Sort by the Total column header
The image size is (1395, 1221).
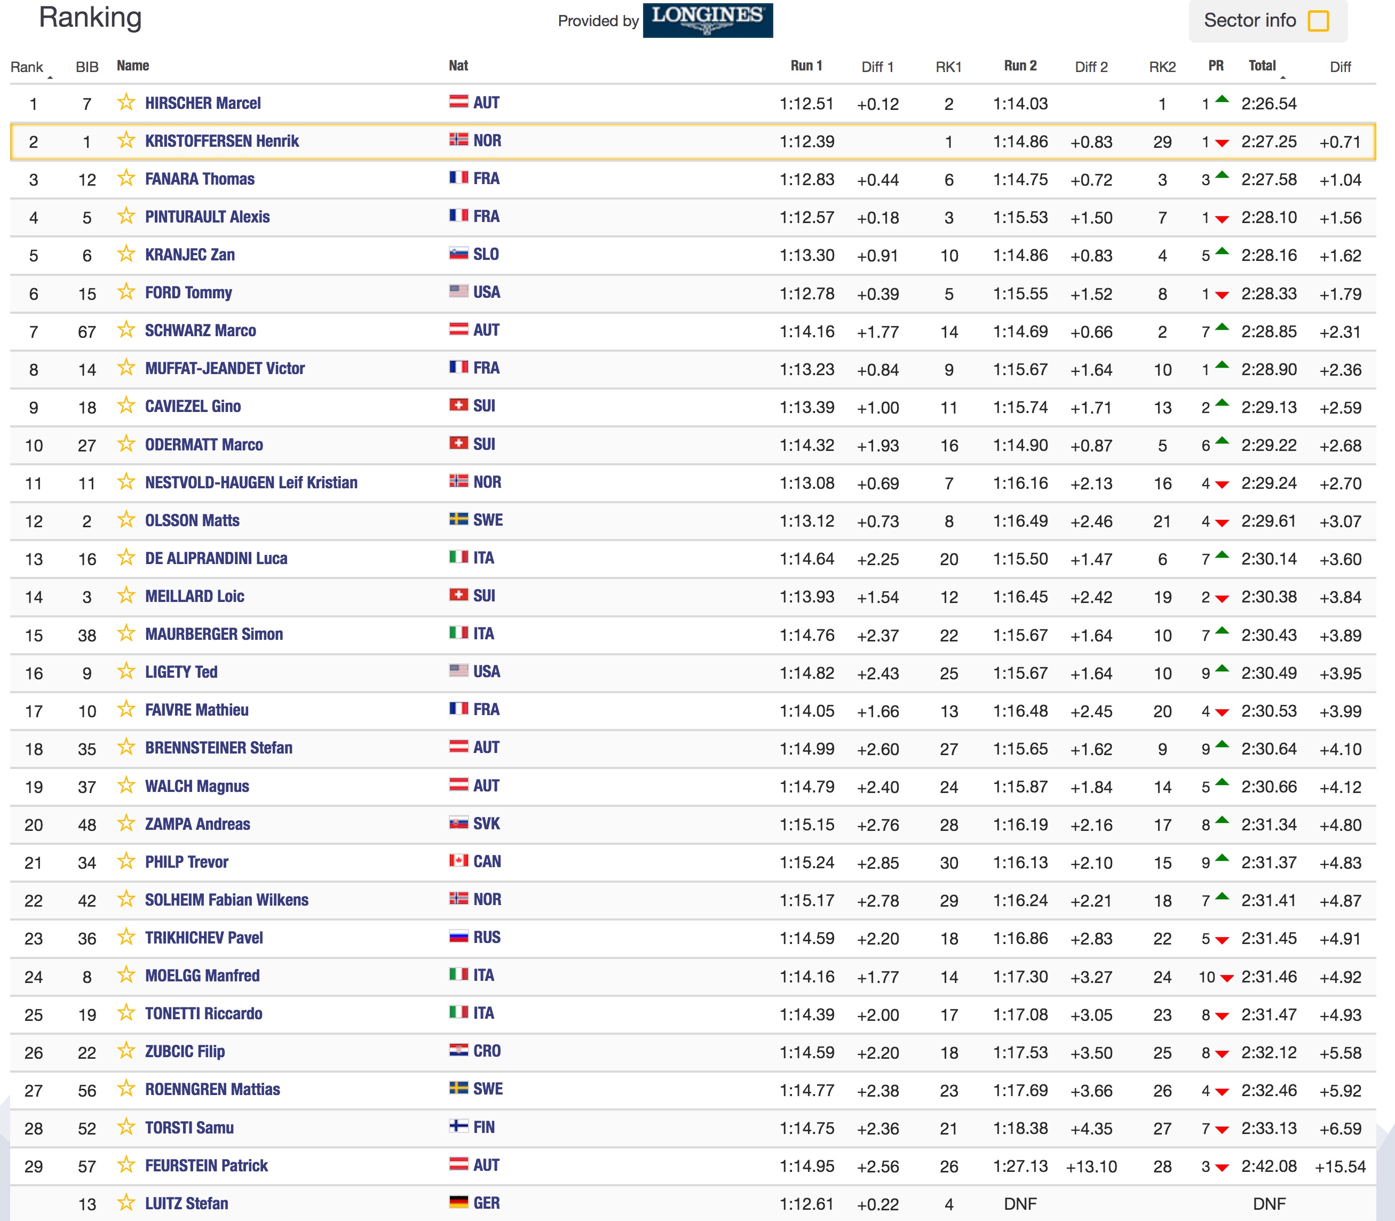click(x=1262, y=66)
